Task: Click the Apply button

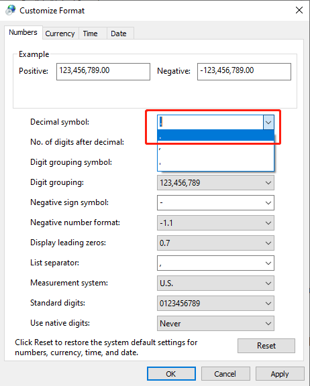Action: coord(280,374)
